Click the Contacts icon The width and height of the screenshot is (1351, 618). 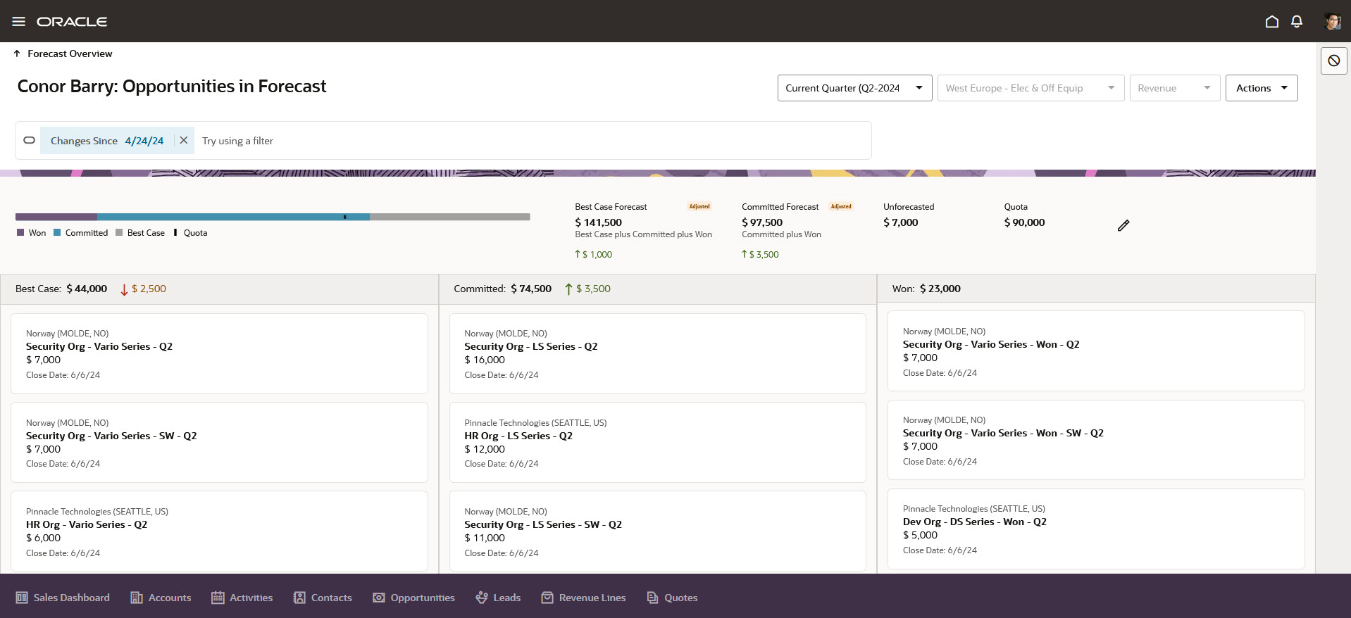(x=299, y=598)
